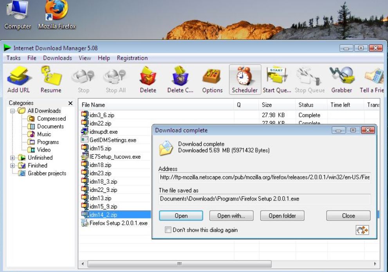The image size is (388, 272).
Task: Select the idm18_3.zip file name
Action: point(103,182)
